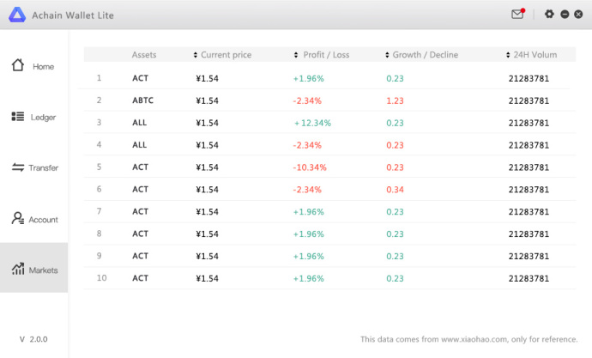The height and width of the screenshot is (358, 592).
Task: Click the Assets column header
Action: click(x=144, y=55)
